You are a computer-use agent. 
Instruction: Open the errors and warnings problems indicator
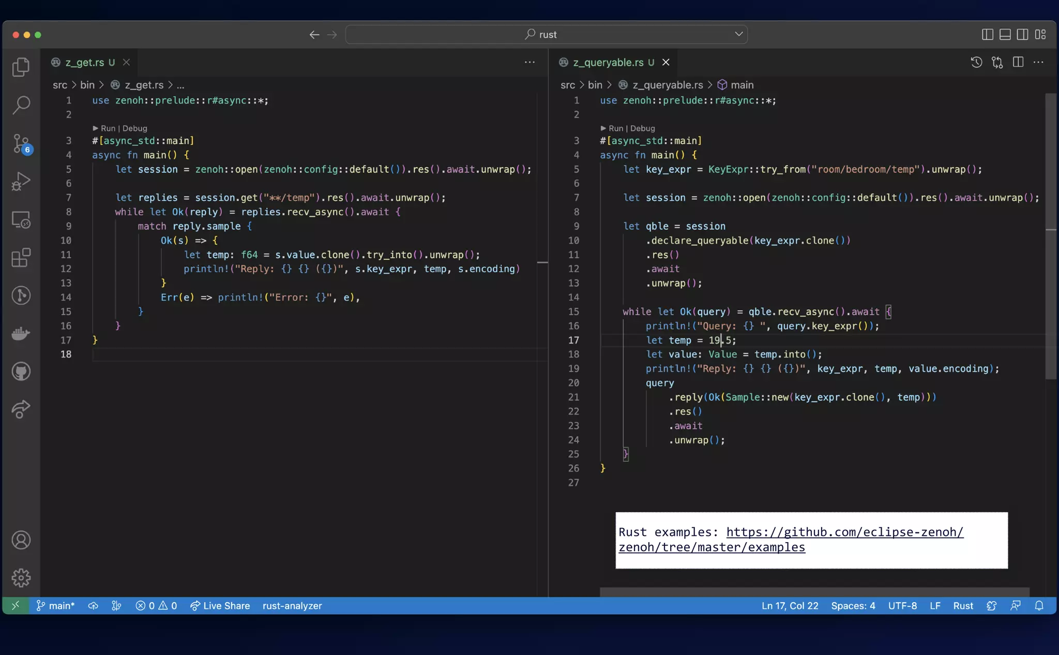[156, 606]
